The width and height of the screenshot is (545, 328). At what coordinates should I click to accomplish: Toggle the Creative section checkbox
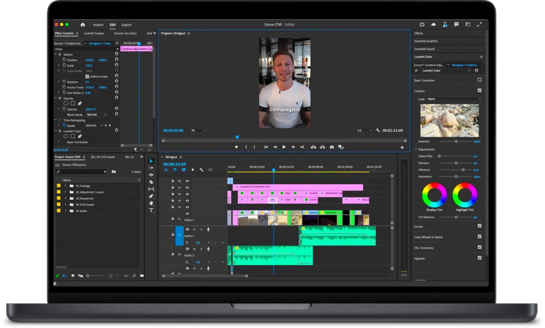(x=480, y=90)
